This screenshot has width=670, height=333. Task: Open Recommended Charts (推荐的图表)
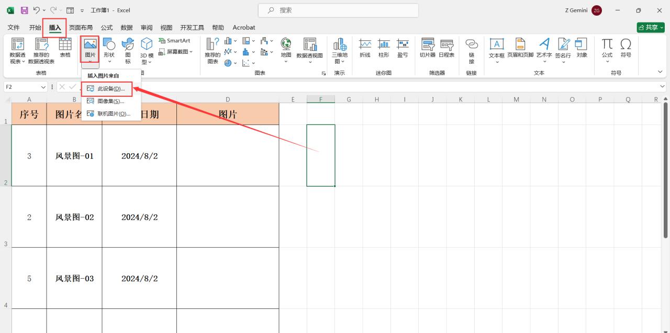[213, 51]
